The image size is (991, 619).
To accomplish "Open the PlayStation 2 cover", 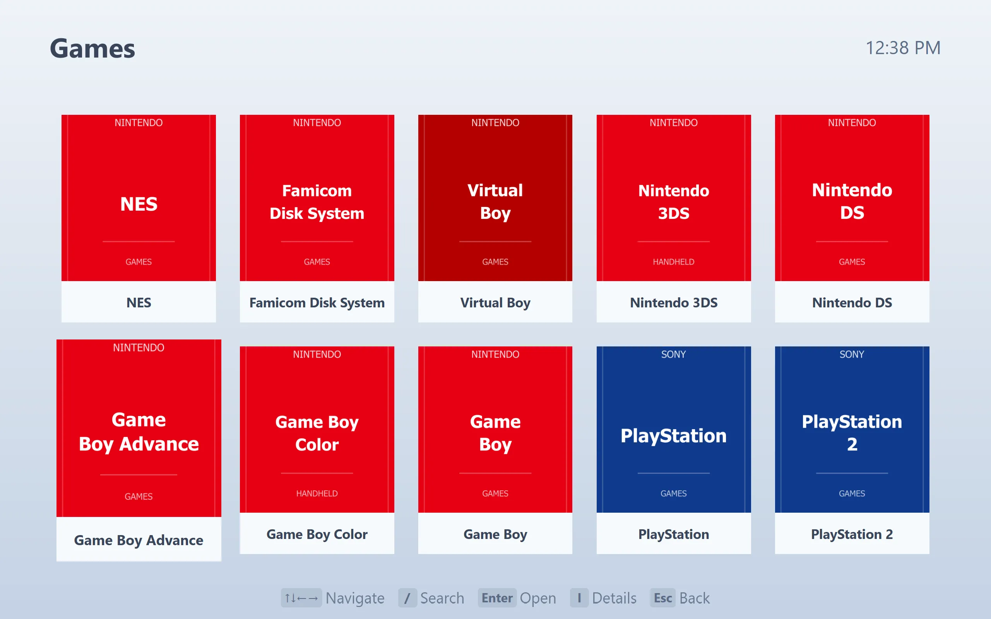I will [x=852, y=430].
